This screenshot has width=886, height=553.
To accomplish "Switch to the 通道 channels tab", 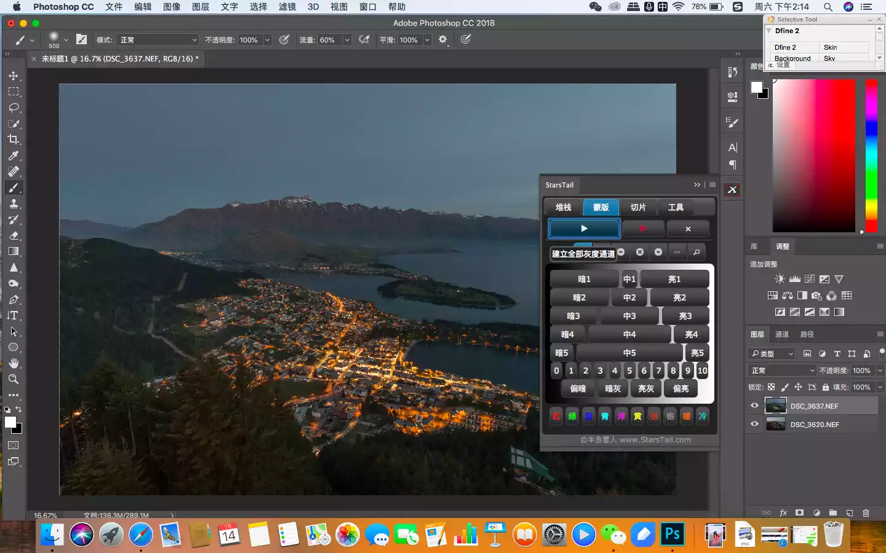I will [781, 334].
